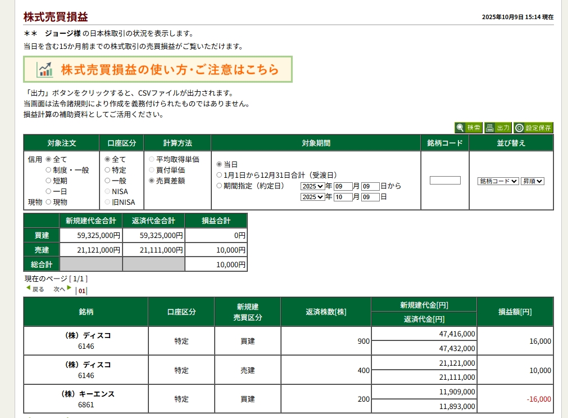568x418 pixels.
Task: Open 株式売買損益の使い方・ご注意はこちら banner
Action: click(158, 70)
